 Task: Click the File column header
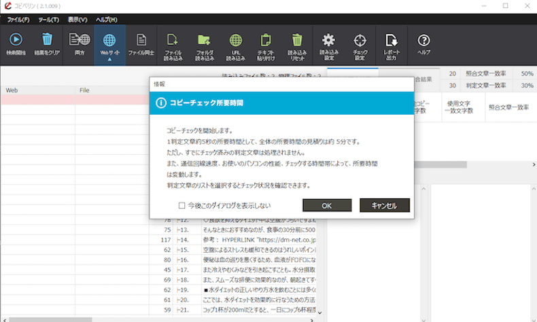coord(112,90)
